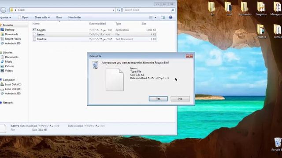The height and width of the screenshot is (158, 282).
Task: Click the Search Crack input field
Action: click(147, 10)
